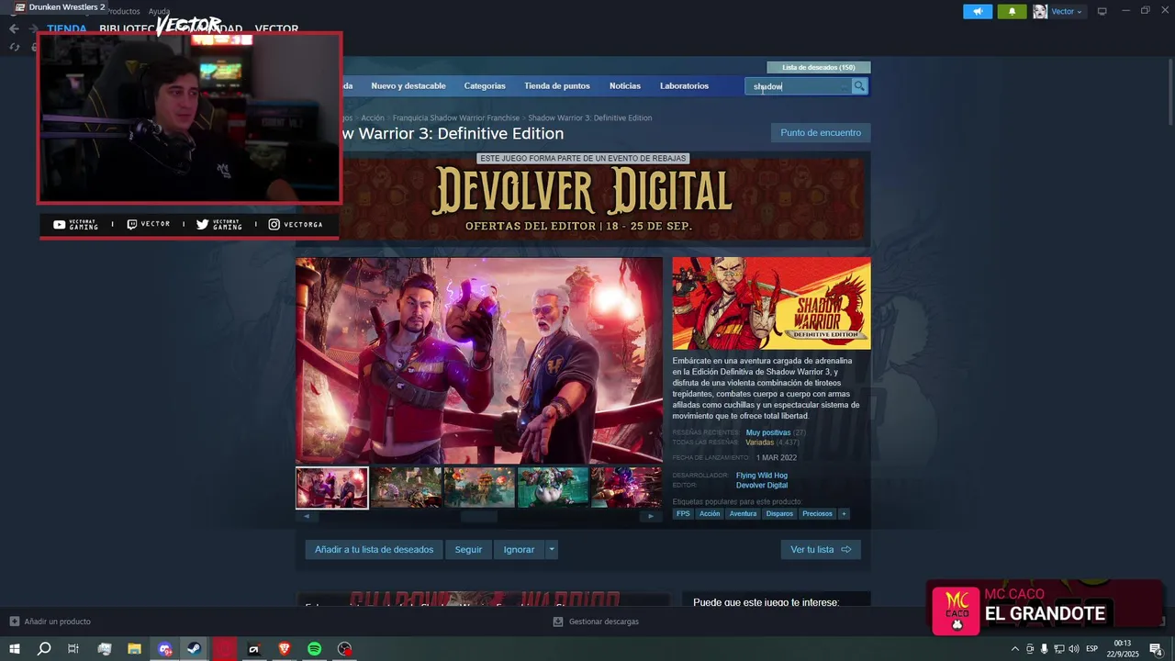The image size is (1175, 661).
Task: Select the third screenshot thumbnail
Action: click(x=480, y=487)
